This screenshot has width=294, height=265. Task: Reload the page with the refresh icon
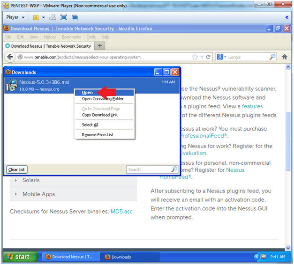tap(208, 57)
